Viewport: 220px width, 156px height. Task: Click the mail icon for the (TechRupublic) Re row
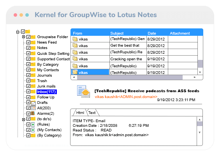click(75, 52)
